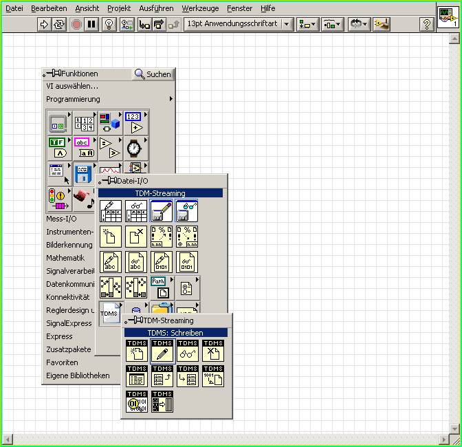Open the Align Objects dropdown

[307, 24]
